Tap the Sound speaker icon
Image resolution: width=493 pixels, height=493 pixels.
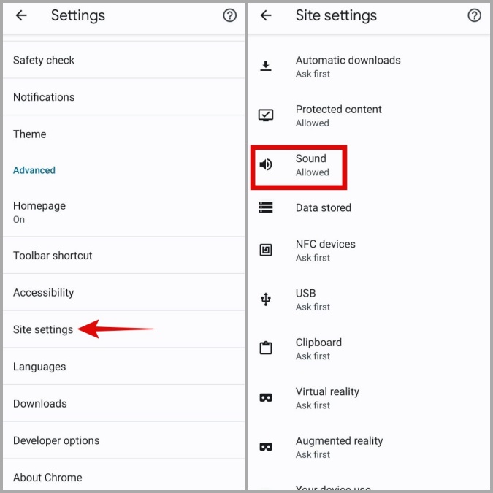coord(266,164)
